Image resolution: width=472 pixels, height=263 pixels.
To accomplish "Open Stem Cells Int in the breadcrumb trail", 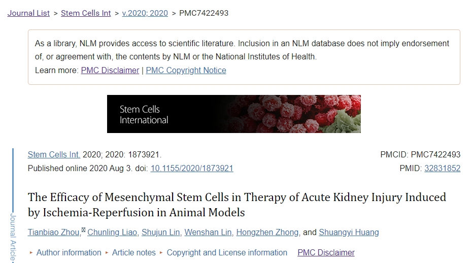I will click(86, 13).
